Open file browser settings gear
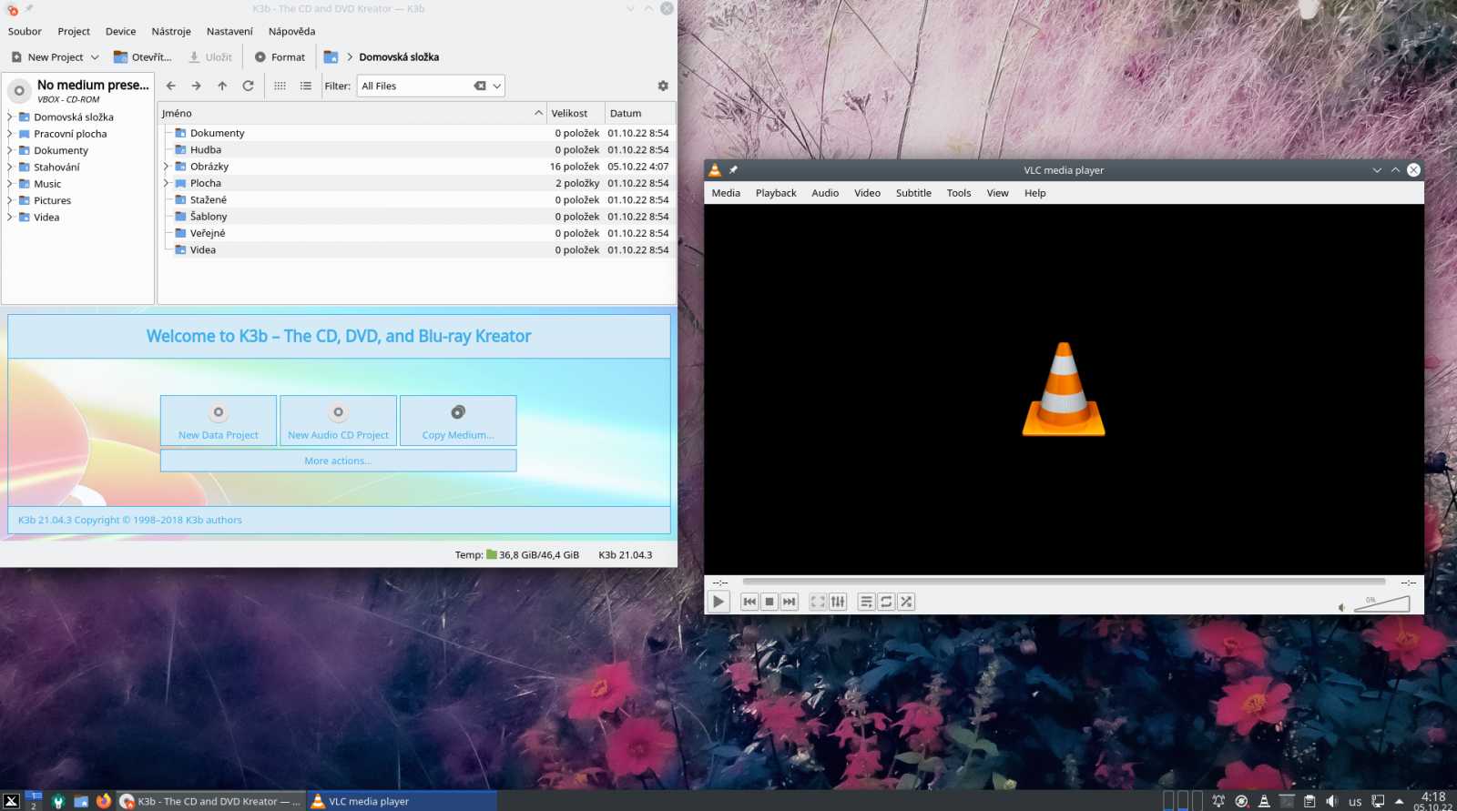The width and height of the screenshot is (1457, 811). point(663,86)
